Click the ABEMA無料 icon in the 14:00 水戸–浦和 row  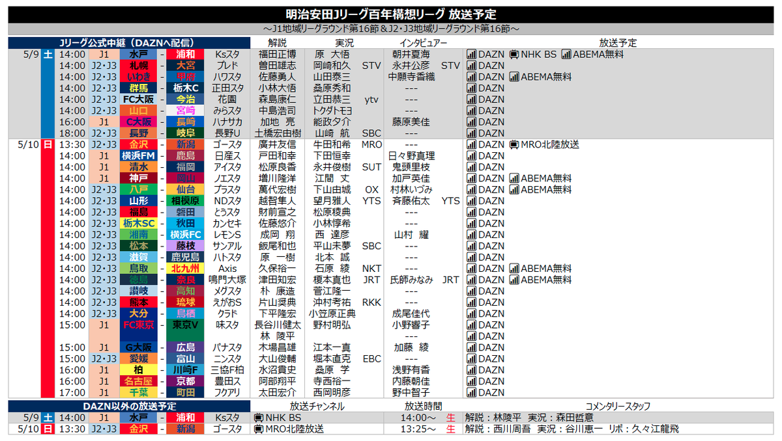[x=566, y=55]
